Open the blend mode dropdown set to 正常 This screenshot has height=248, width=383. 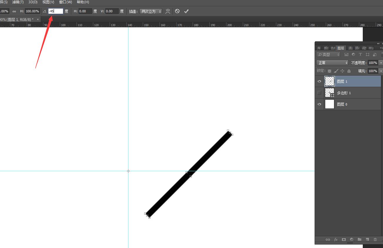(x=332, y=63)
